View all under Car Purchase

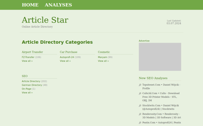point(65,61)
